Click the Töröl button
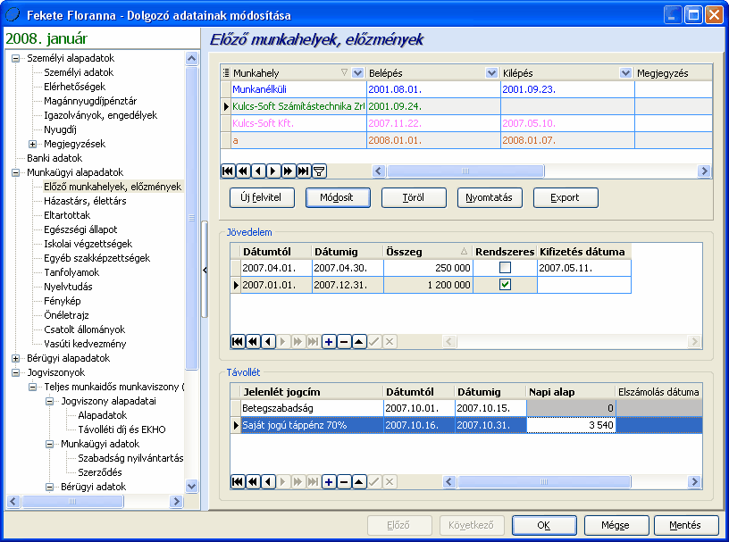Screen dimensions: 729x542 coord(414,197)
